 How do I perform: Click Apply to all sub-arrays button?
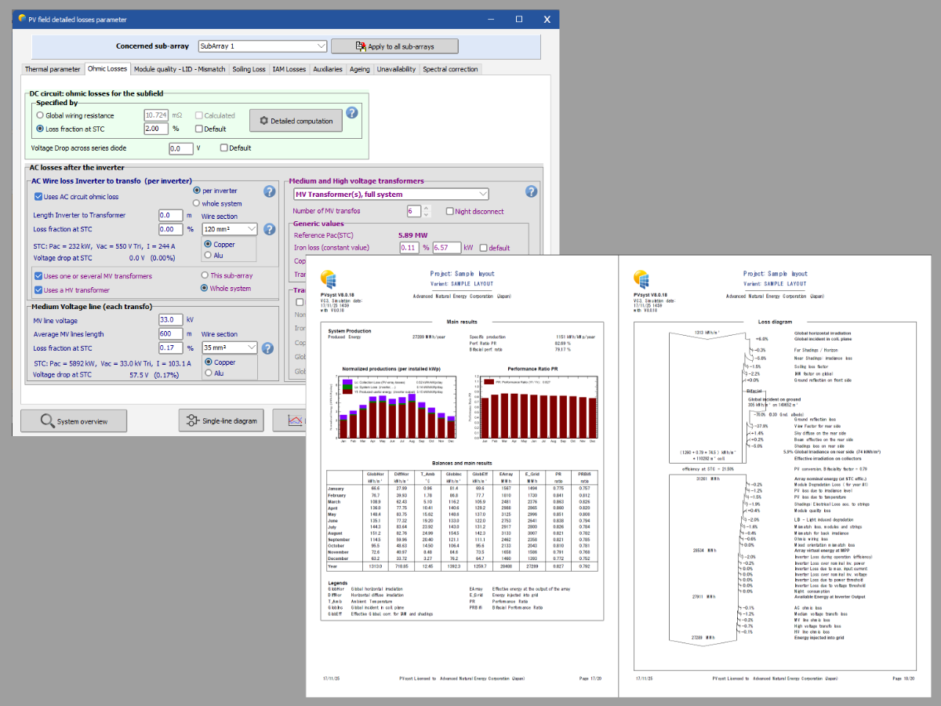coord(394,46)
